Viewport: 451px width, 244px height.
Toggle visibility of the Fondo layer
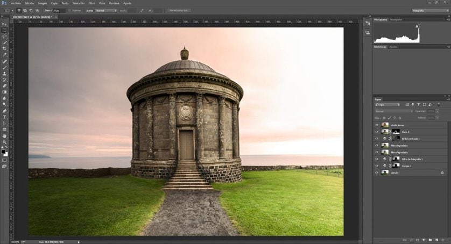pyautogui.click(x=377, y=173)
